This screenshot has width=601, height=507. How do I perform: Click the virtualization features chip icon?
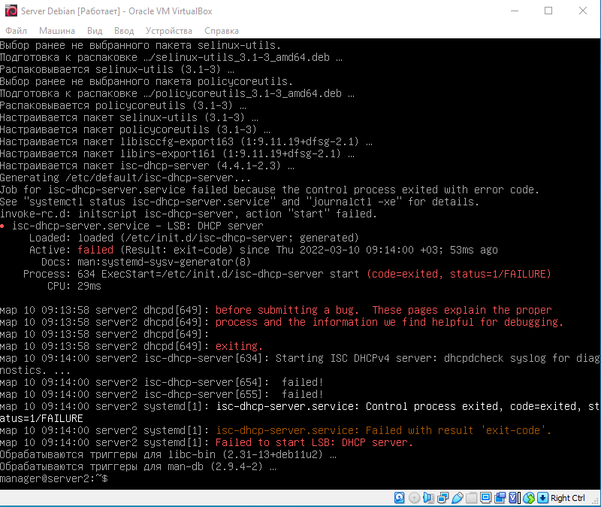514,498
